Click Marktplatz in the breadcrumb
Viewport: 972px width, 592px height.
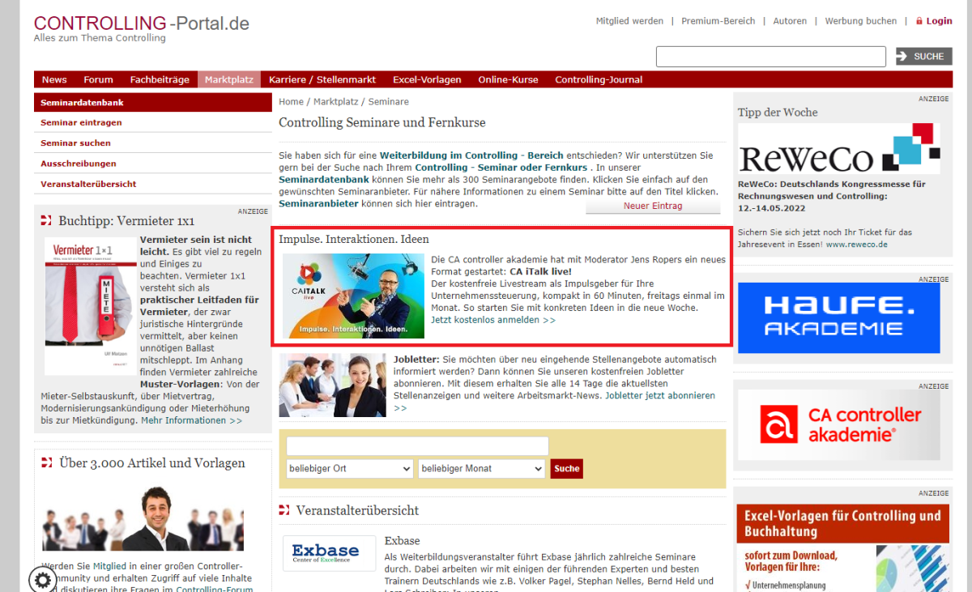pyautogui.click(x=335, y=102)
